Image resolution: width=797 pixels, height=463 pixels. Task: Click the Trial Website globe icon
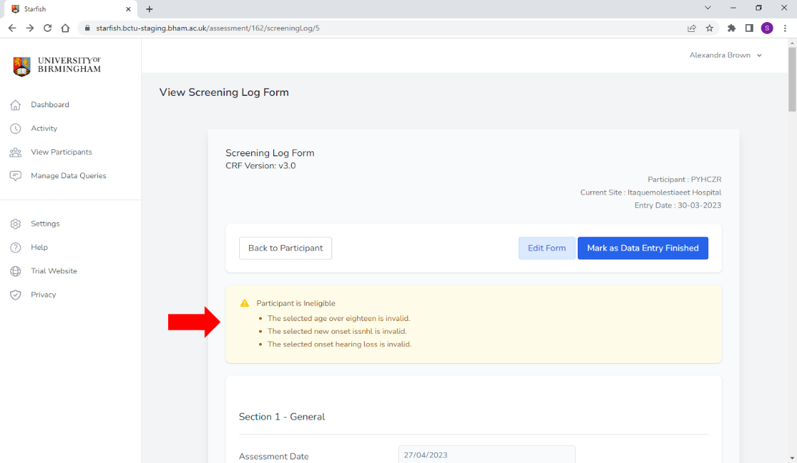tap(16, 271)
